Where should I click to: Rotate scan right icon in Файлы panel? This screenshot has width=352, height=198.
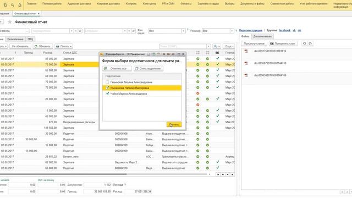tap(310, 43)
